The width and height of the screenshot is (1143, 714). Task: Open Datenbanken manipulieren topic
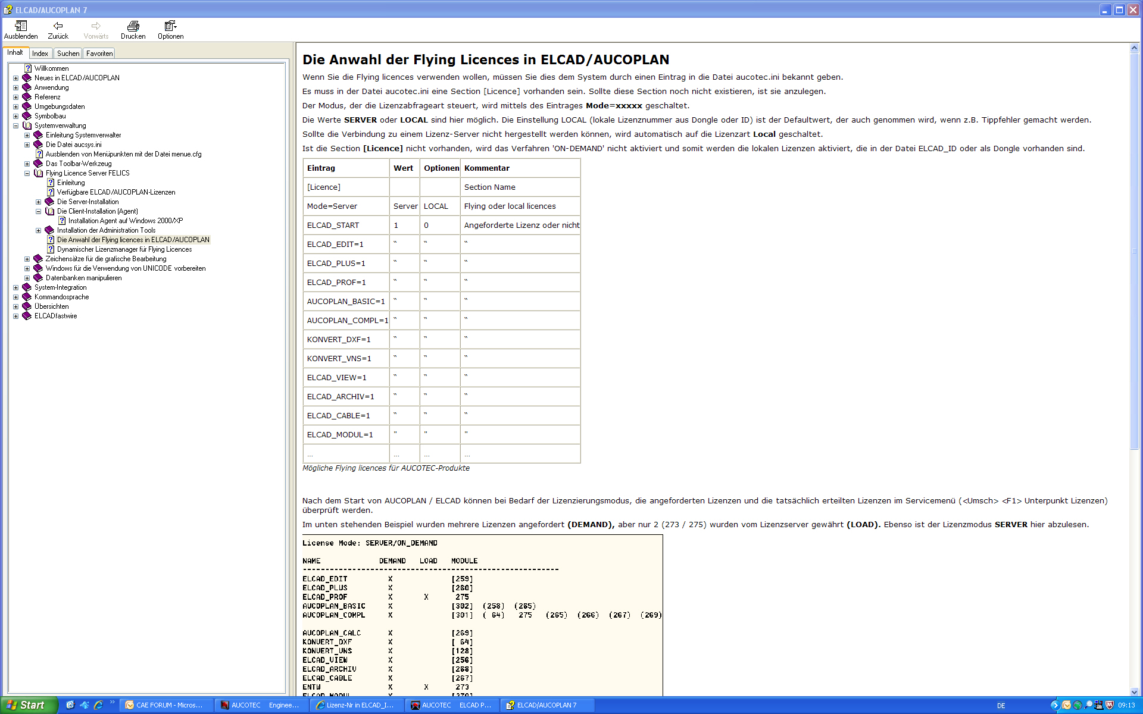point(83,278)
